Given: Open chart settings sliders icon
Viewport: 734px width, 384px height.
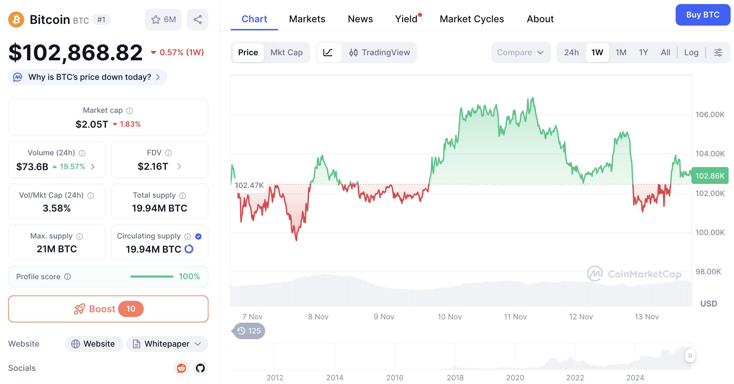Looking at the screenshot, I should click(718, 53).
